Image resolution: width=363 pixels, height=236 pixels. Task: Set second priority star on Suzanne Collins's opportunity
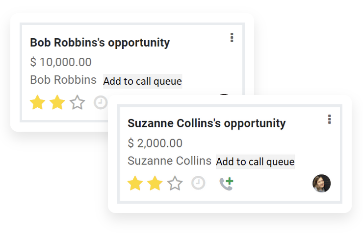[x=155, y=184]
